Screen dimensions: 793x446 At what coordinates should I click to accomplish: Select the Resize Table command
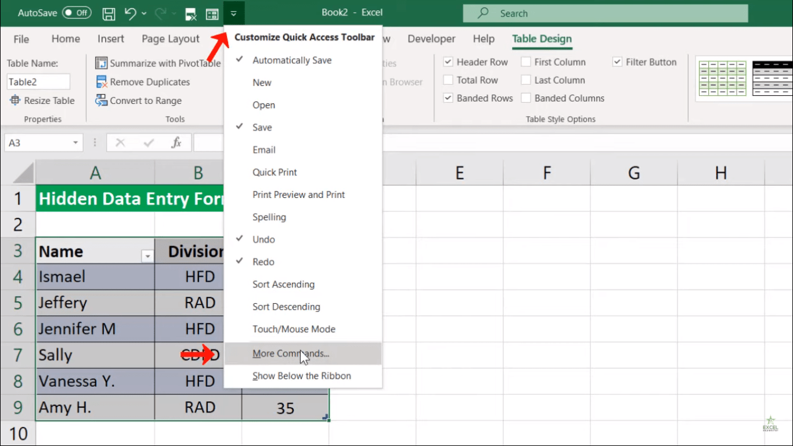(x=42, y=100)
